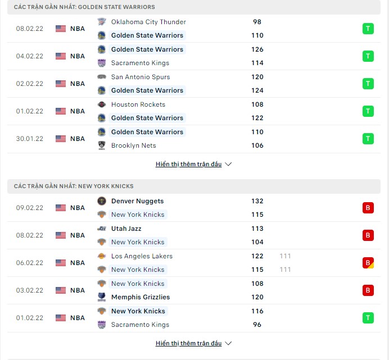389x360 pixels.
Task: Select the Golden State Warriors section header
Action: tap(84, 7)
